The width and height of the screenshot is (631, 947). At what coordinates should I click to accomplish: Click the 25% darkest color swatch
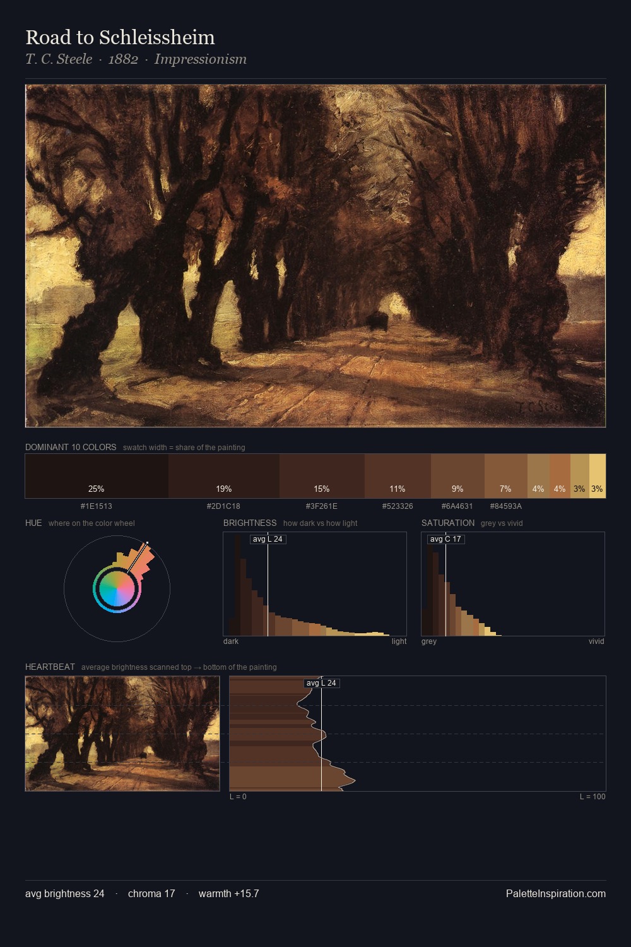pos(97,476)
